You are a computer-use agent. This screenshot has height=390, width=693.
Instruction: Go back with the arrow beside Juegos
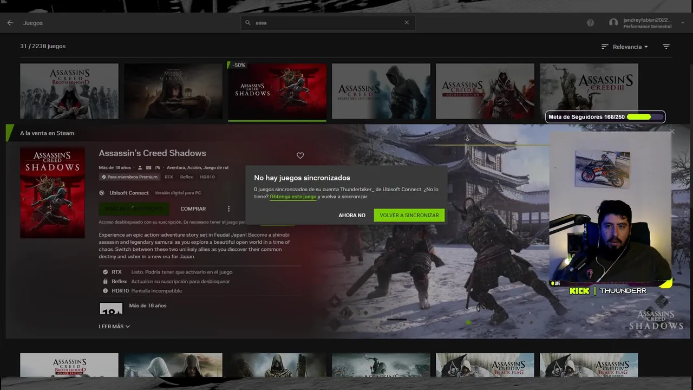(x=10, y=23)
